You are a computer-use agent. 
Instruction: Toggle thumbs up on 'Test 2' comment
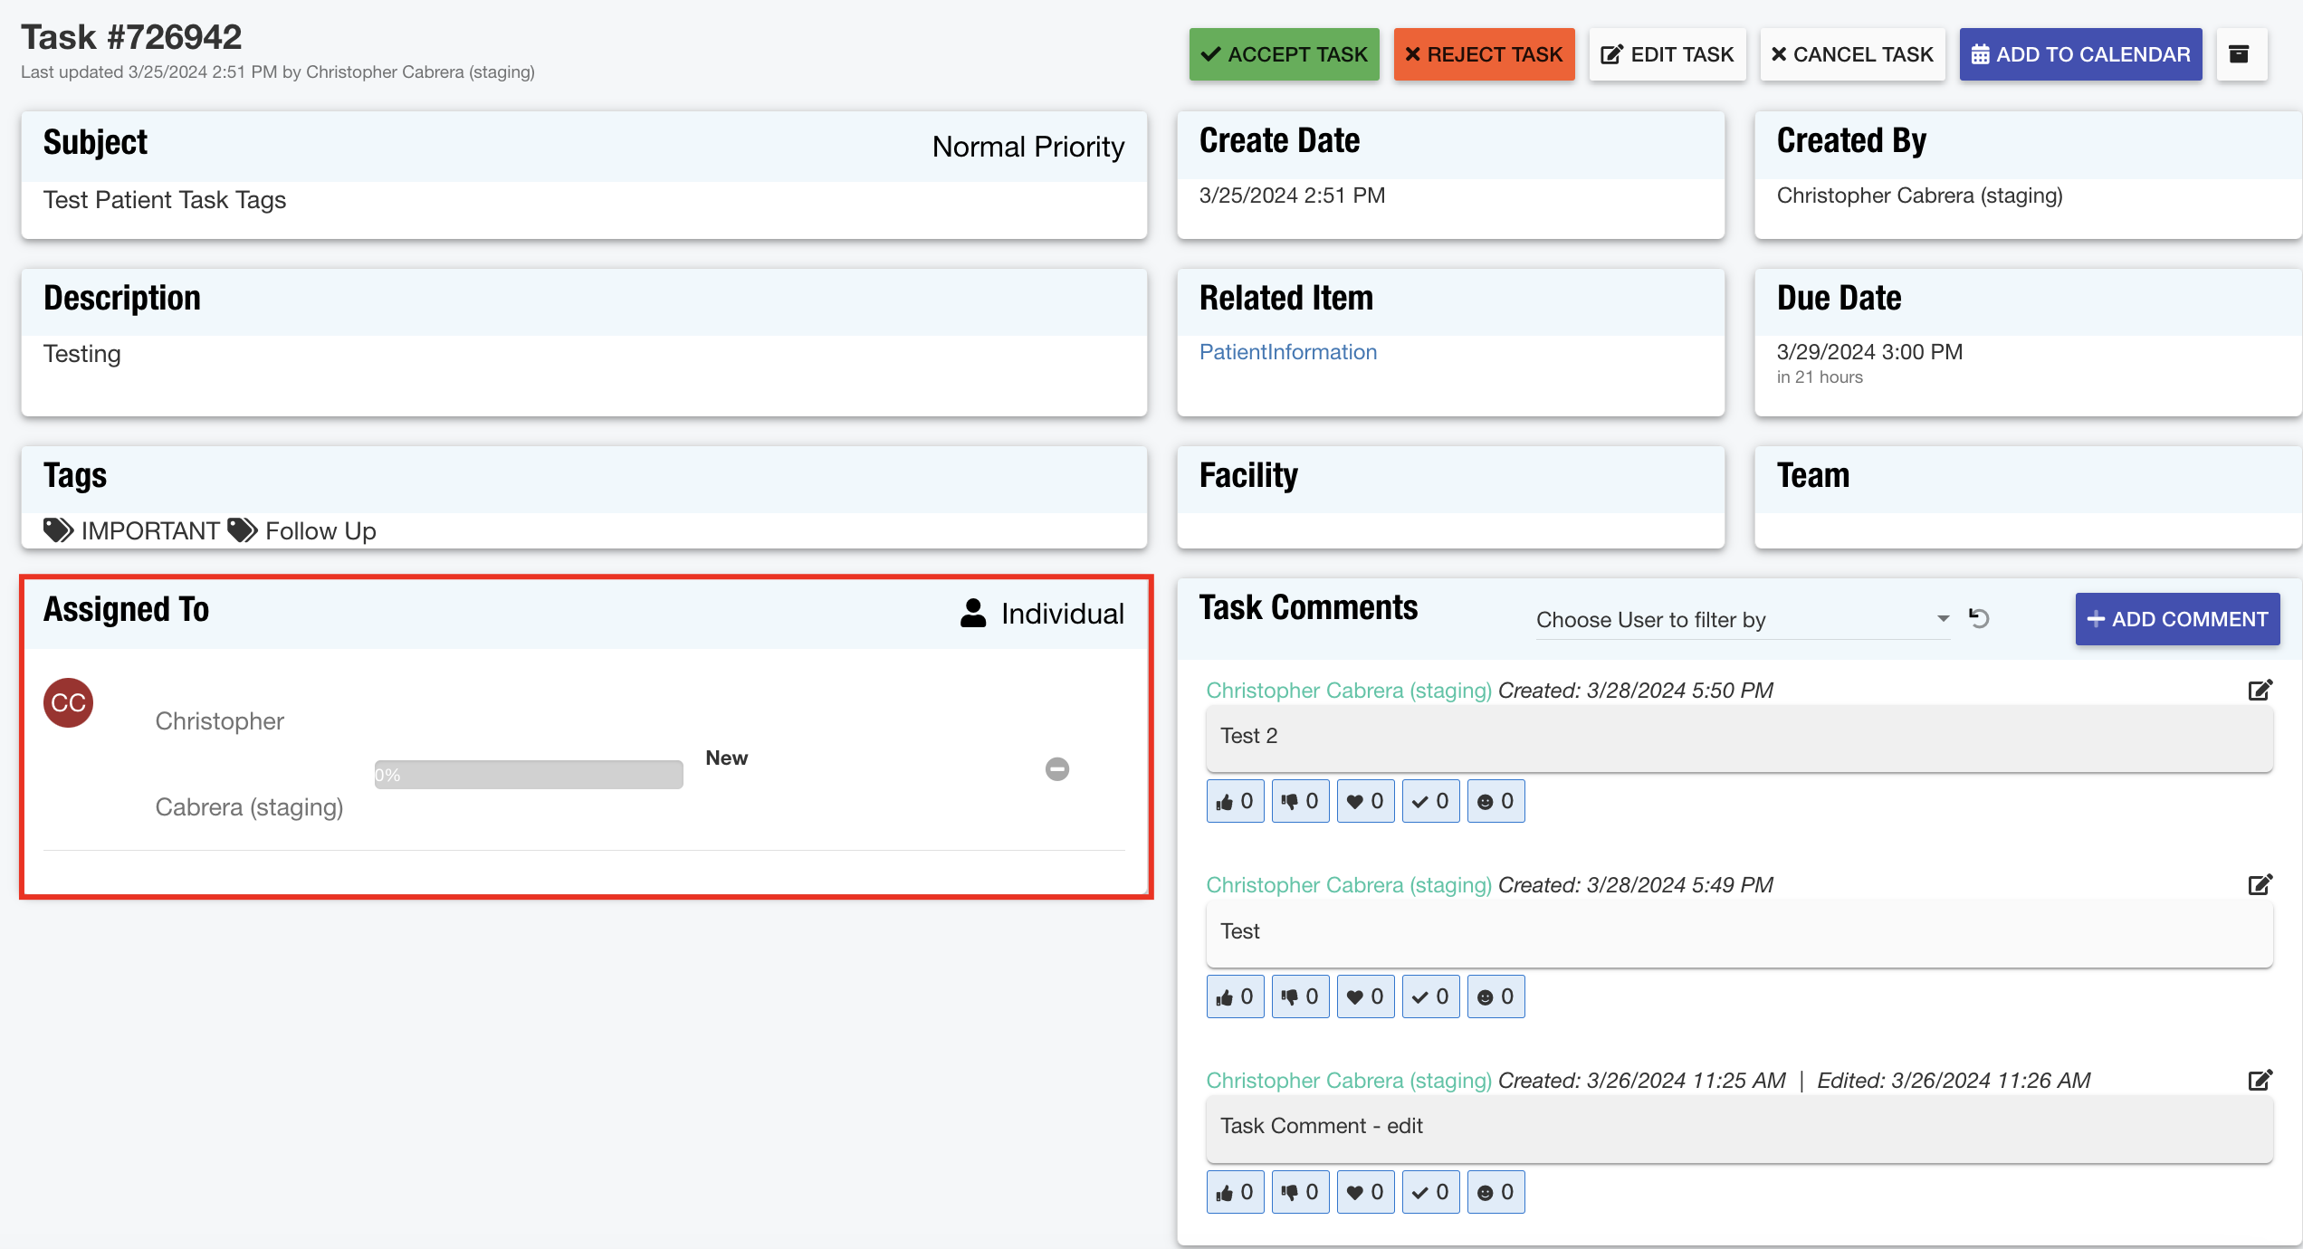(1235, 801)
